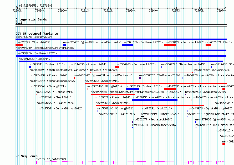The width and height of the screenshot is (234, 165).
Task: Open nsv1012522 (Coe2014) variant label
Action: click(x=34, y=59)
